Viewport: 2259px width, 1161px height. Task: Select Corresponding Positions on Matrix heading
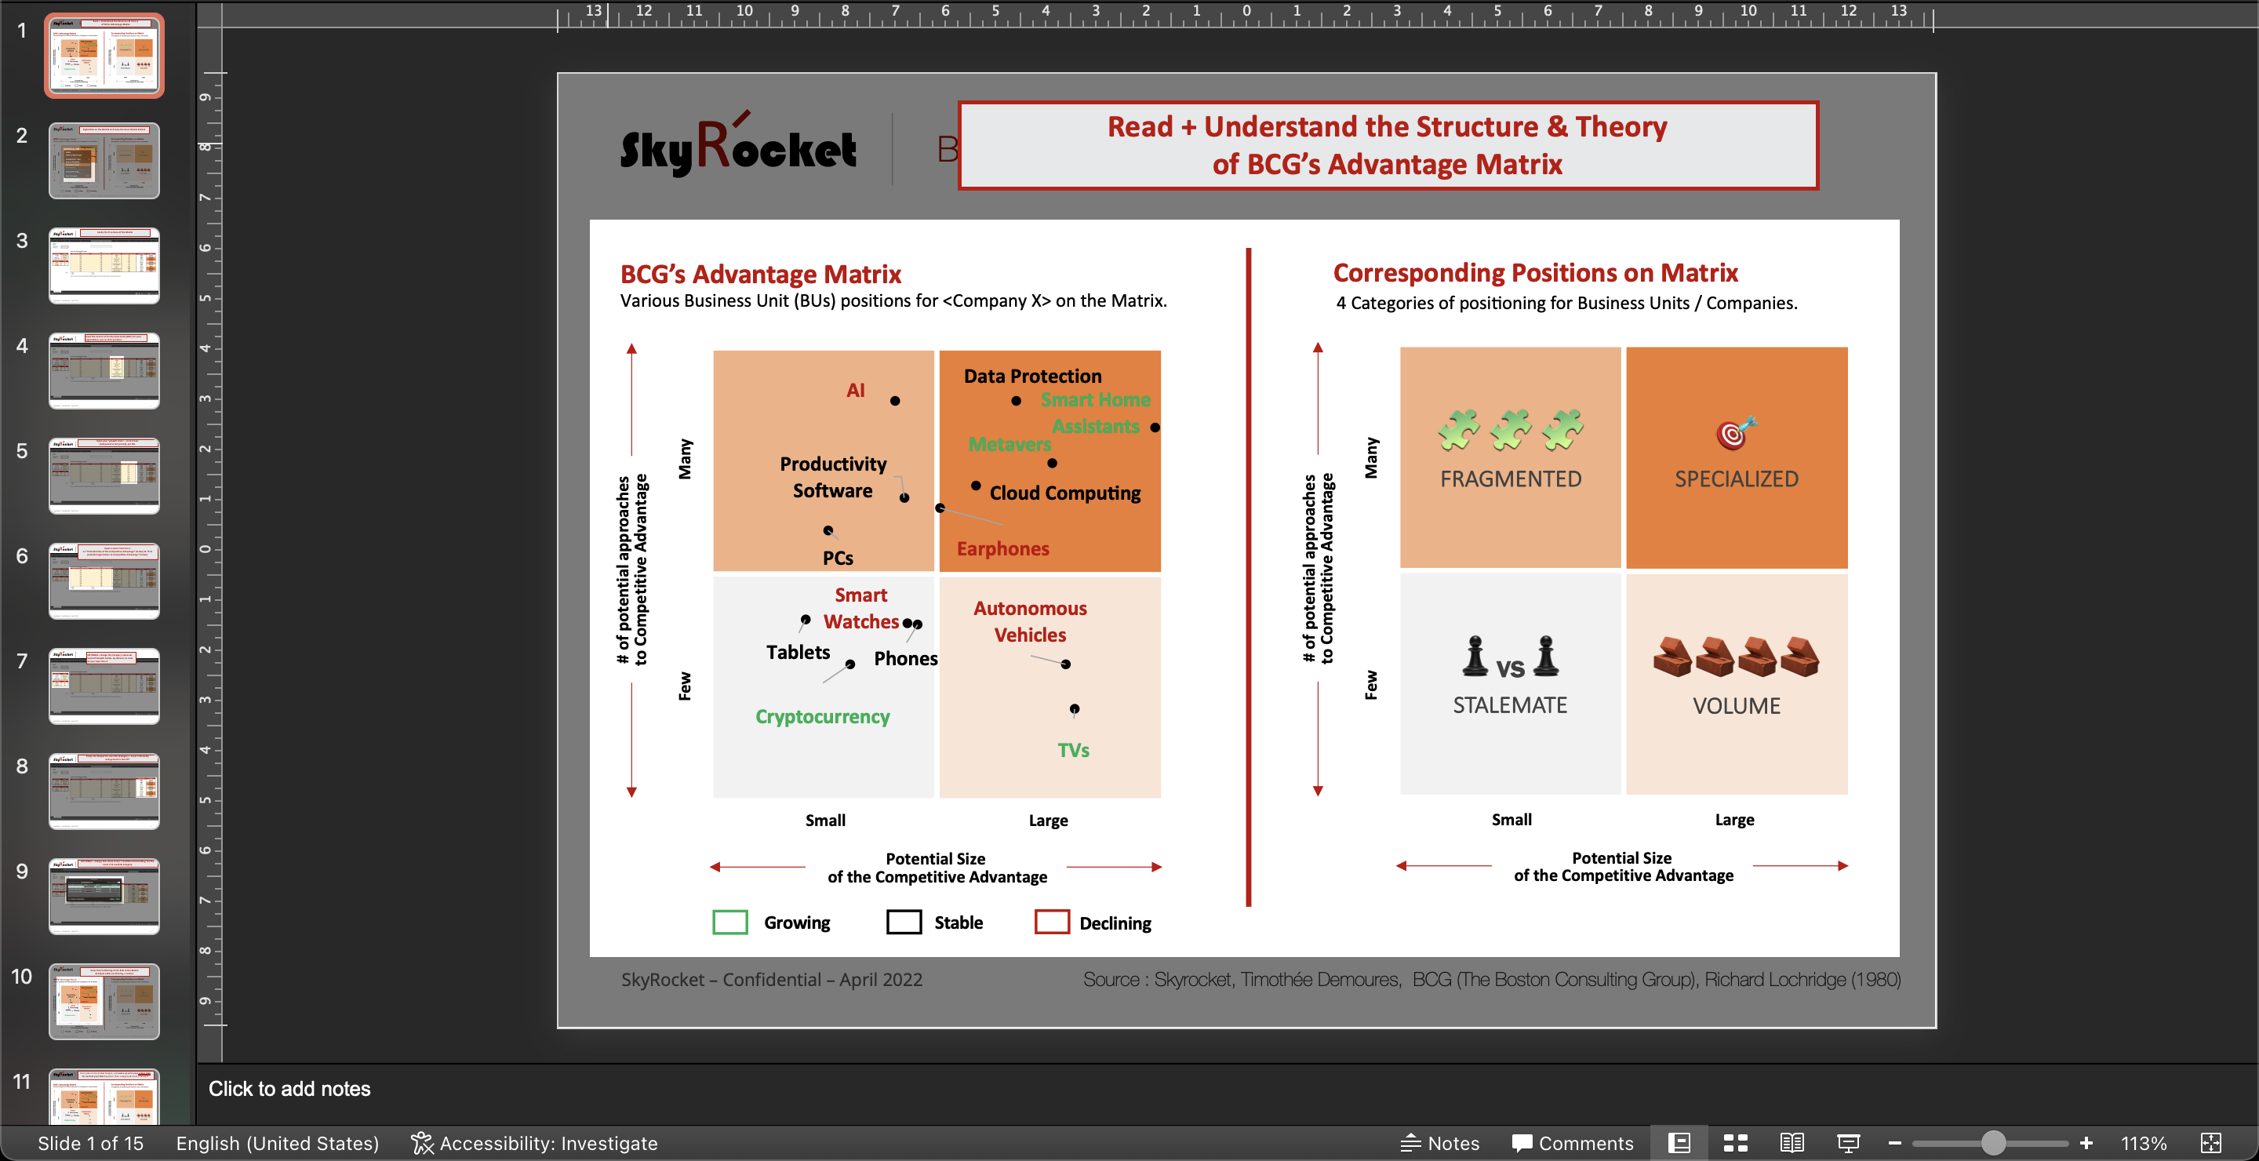1536,273
